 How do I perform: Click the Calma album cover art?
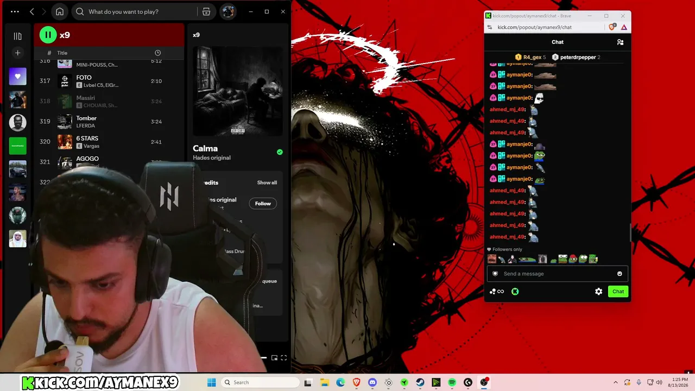(x=238, y=91)
